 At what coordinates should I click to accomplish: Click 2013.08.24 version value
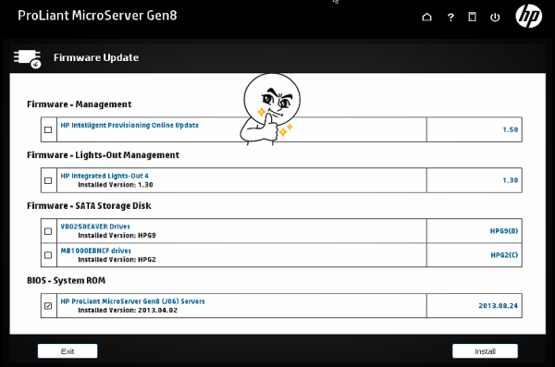click(499, 306)
